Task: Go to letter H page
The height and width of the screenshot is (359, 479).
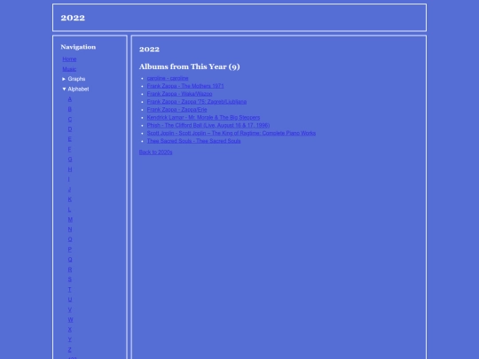Action: click(70, 169)
